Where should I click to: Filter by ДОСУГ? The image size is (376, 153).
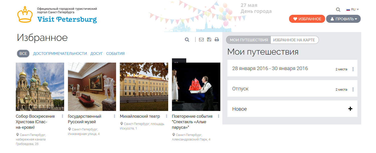[97, 54]
